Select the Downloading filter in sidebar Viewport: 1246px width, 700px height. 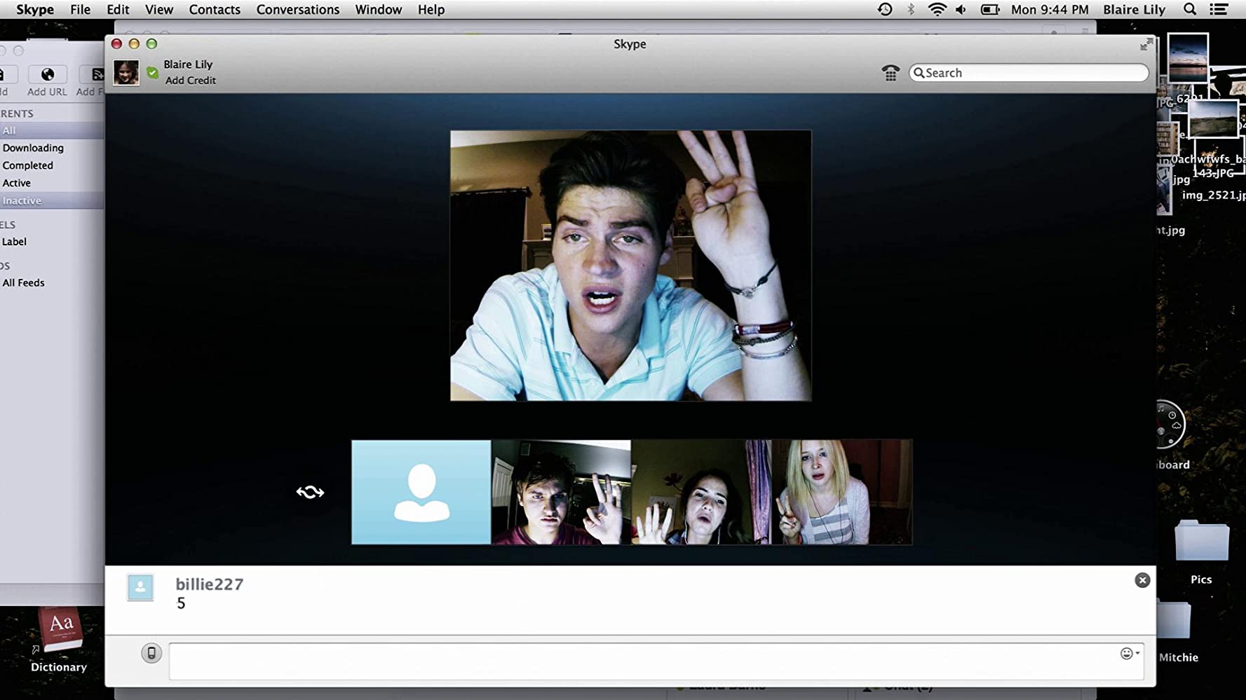point(33,148)
